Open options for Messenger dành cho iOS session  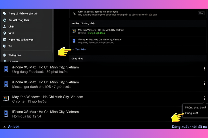(204, 83)
